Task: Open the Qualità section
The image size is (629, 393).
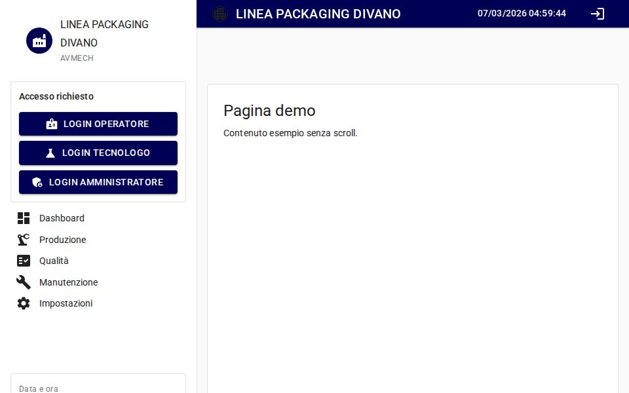Action: (54, 261)
